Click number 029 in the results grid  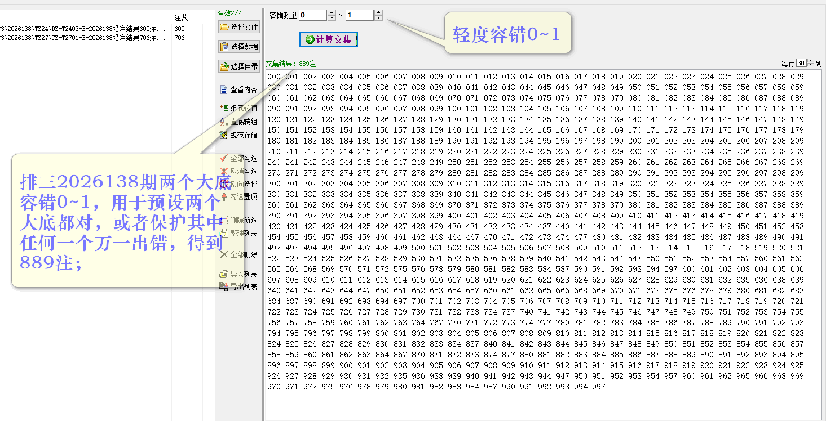coord(797,77)
